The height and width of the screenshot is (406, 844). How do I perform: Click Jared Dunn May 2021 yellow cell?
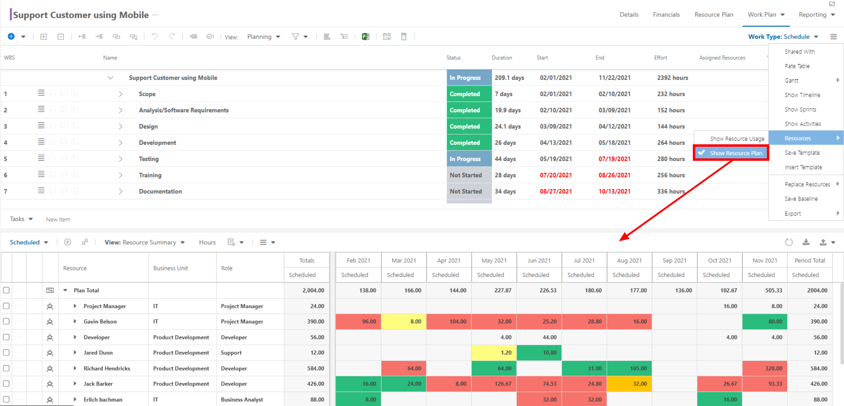pyautogui.click(x=494, y=352)
